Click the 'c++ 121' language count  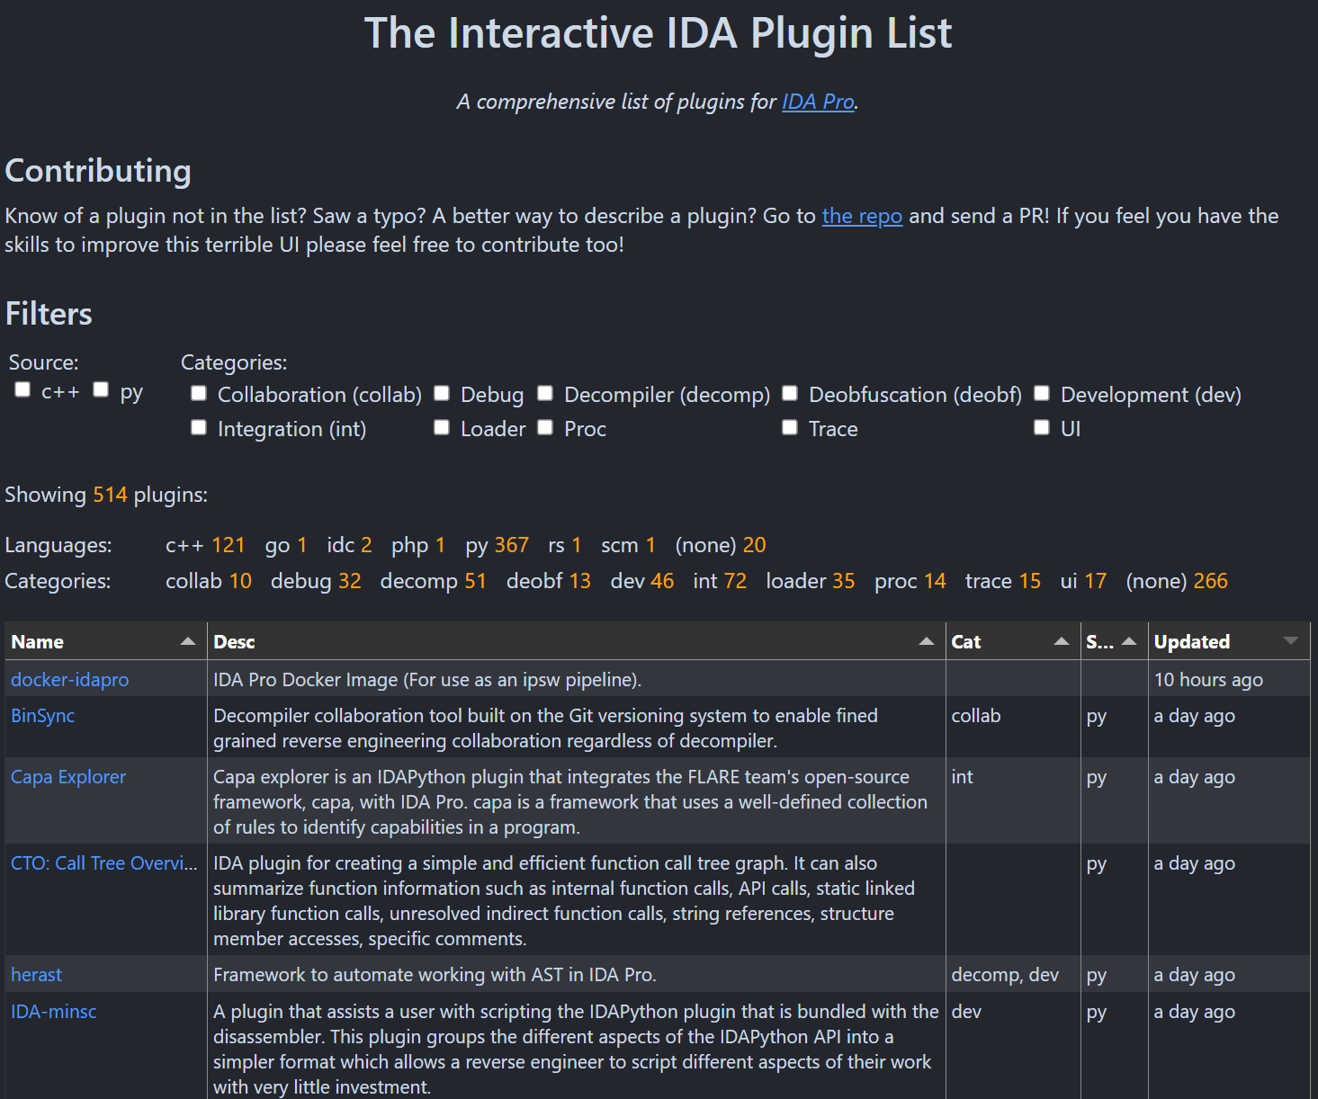(x=205, y=545)
